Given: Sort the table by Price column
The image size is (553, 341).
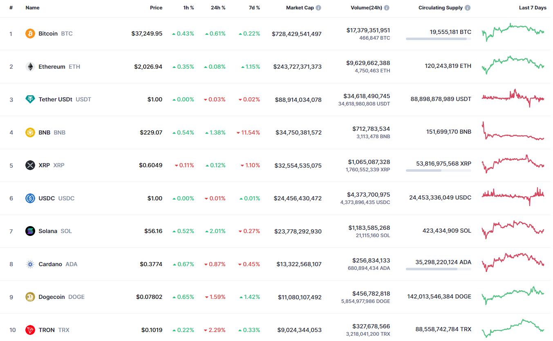Looking at the screenshot, I should [x=156, y=8].
